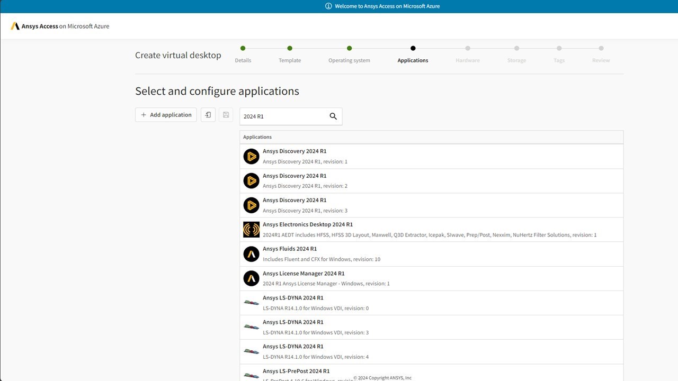Screen dimensions: 678x381
Task: Click the Ansys Discovery icon for revision 2
Action: (x=251, y=180)
